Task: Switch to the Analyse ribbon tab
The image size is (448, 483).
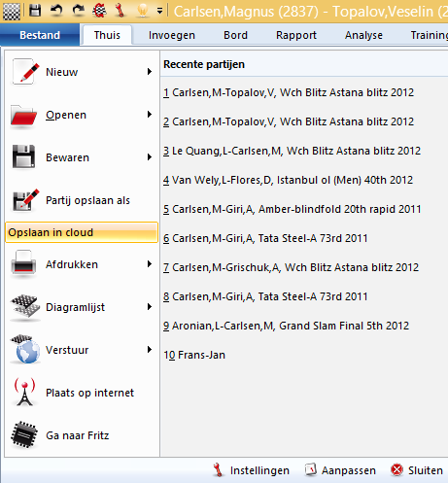Action: click(363, 35)
